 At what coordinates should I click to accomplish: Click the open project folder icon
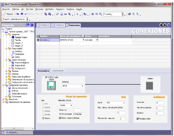(18, 14)
